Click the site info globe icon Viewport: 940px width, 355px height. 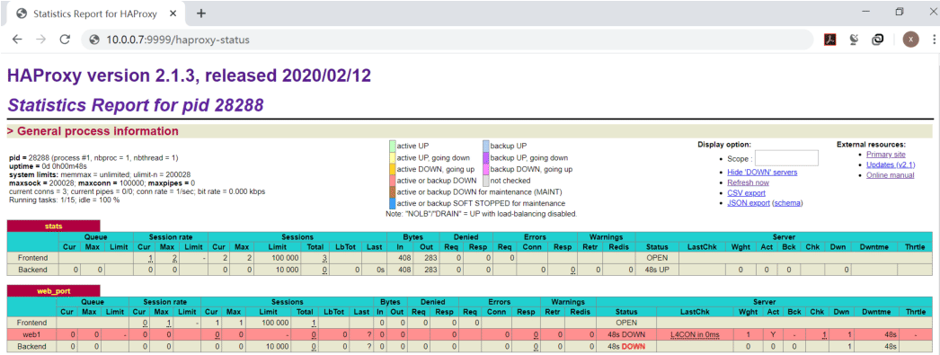[94, 40]
